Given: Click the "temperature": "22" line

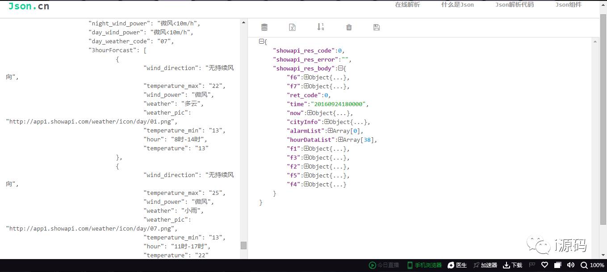Looking at the screenshot, I should pos(176,256).
